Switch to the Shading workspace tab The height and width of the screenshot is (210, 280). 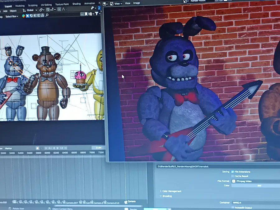[77, 4]
